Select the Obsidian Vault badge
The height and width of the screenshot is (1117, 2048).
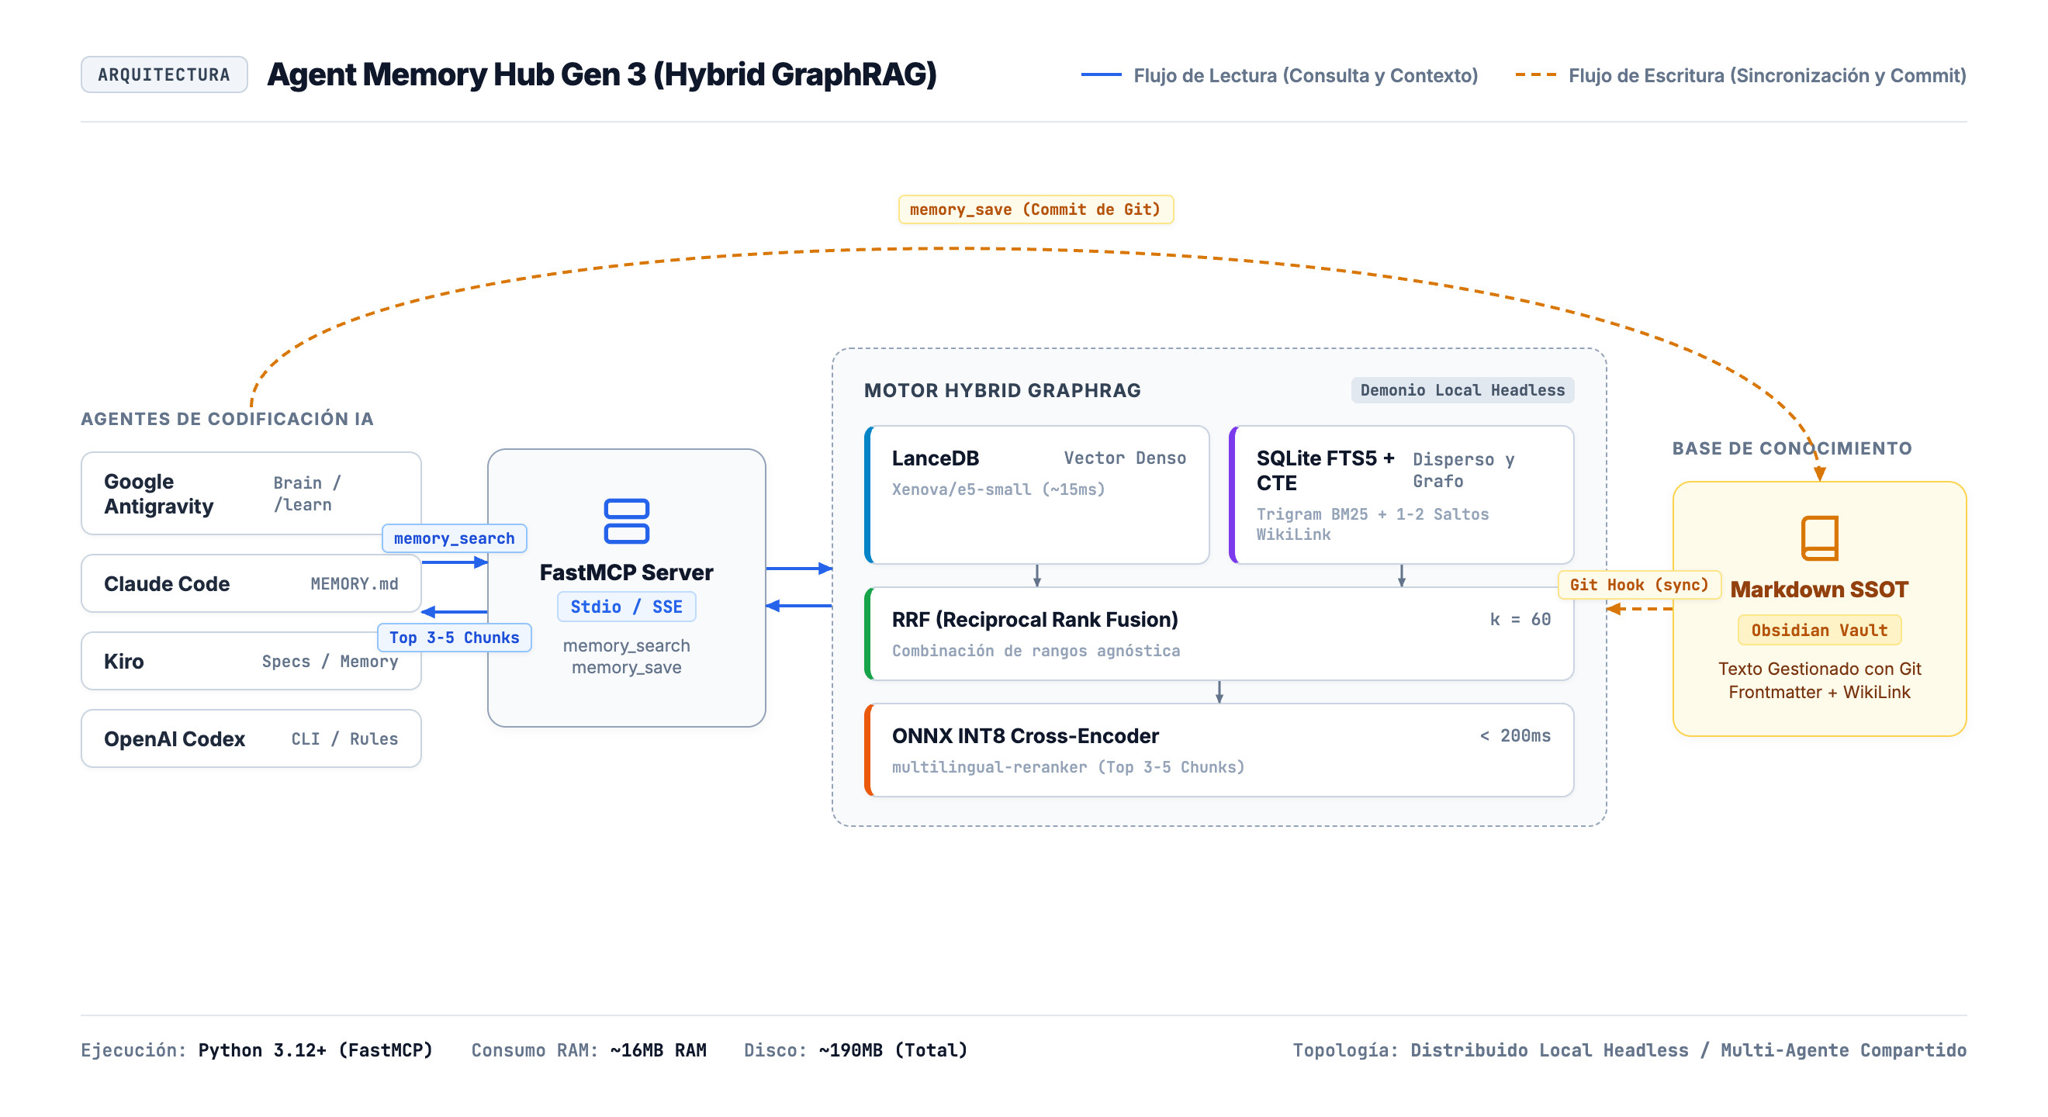point(1819,631)
